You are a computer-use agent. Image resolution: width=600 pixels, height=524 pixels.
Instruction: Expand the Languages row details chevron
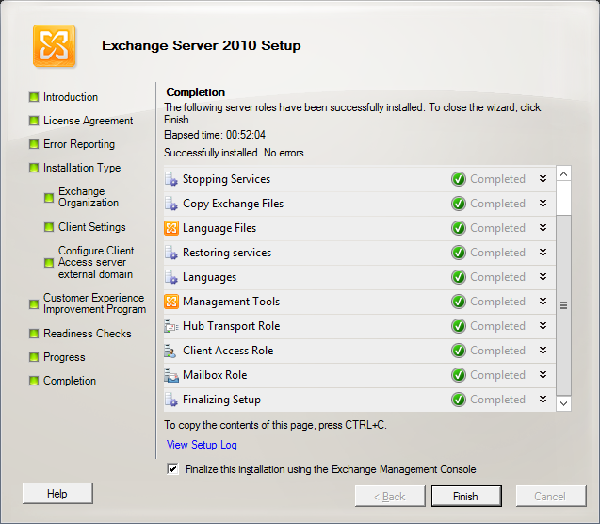click(x=543, y=277)
